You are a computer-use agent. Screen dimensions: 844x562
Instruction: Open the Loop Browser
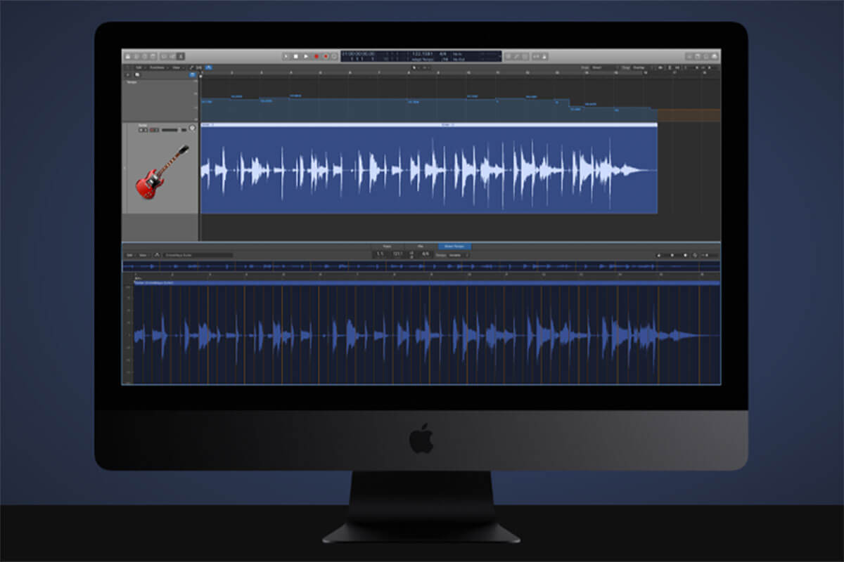(705, 56)
